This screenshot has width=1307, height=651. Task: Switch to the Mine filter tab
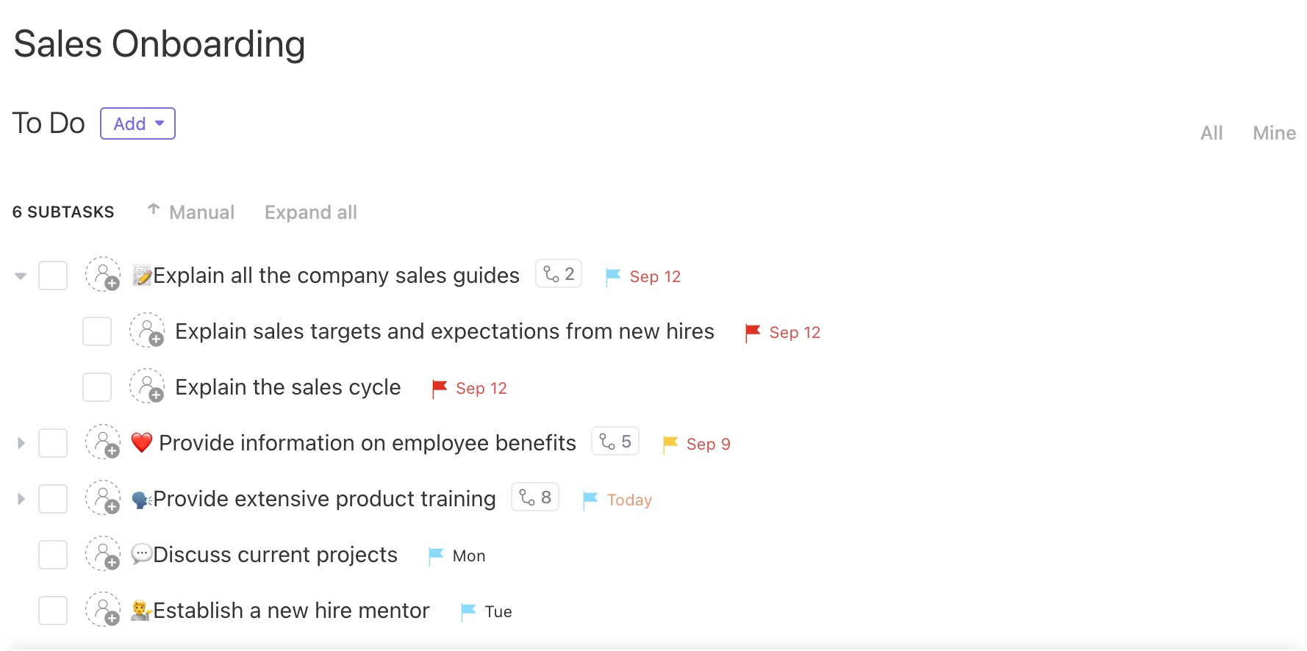pyautogui.click(x=1274, y=133)
